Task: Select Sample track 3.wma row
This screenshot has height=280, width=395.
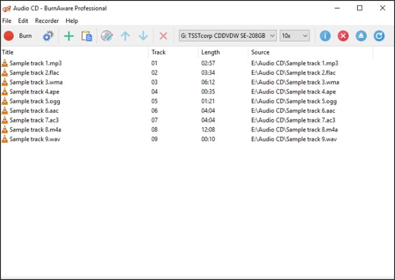Action: coord(36,82)
